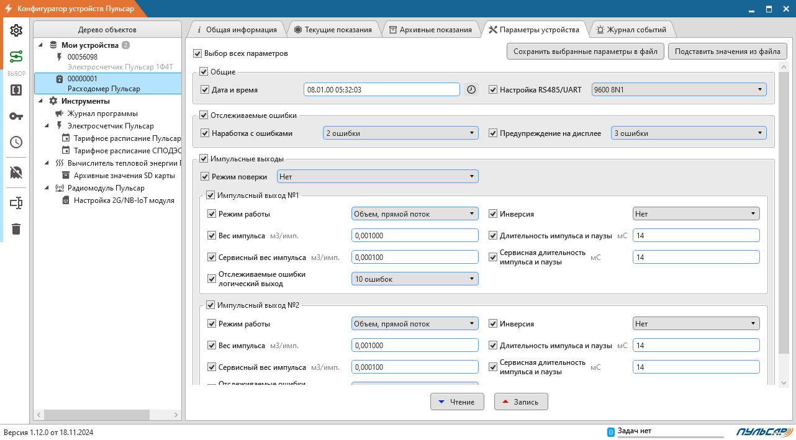Open the Режим поверки dropdown

click(378, 176)
